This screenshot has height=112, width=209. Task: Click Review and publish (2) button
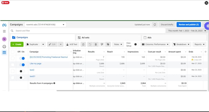tap(189, 25)
